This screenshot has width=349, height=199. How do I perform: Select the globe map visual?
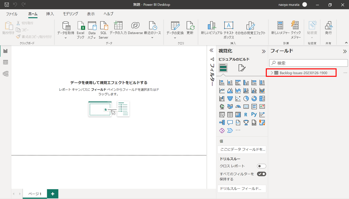coord(222,106)
